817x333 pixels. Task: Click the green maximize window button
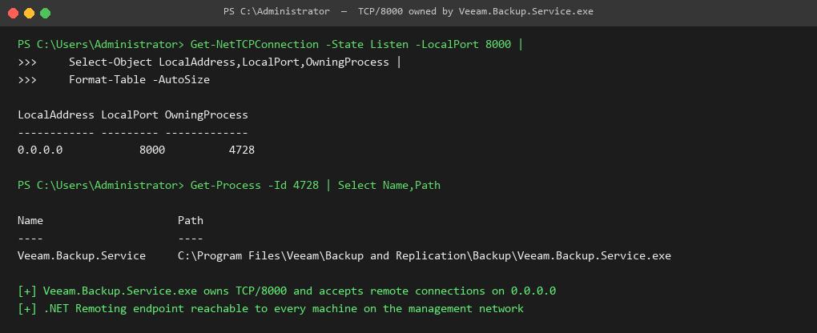click(46, 13)
